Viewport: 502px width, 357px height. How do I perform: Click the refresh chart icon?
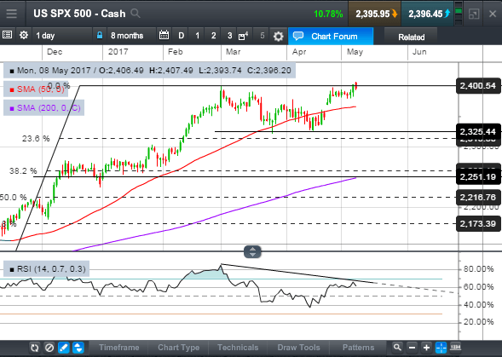[35, 348]
